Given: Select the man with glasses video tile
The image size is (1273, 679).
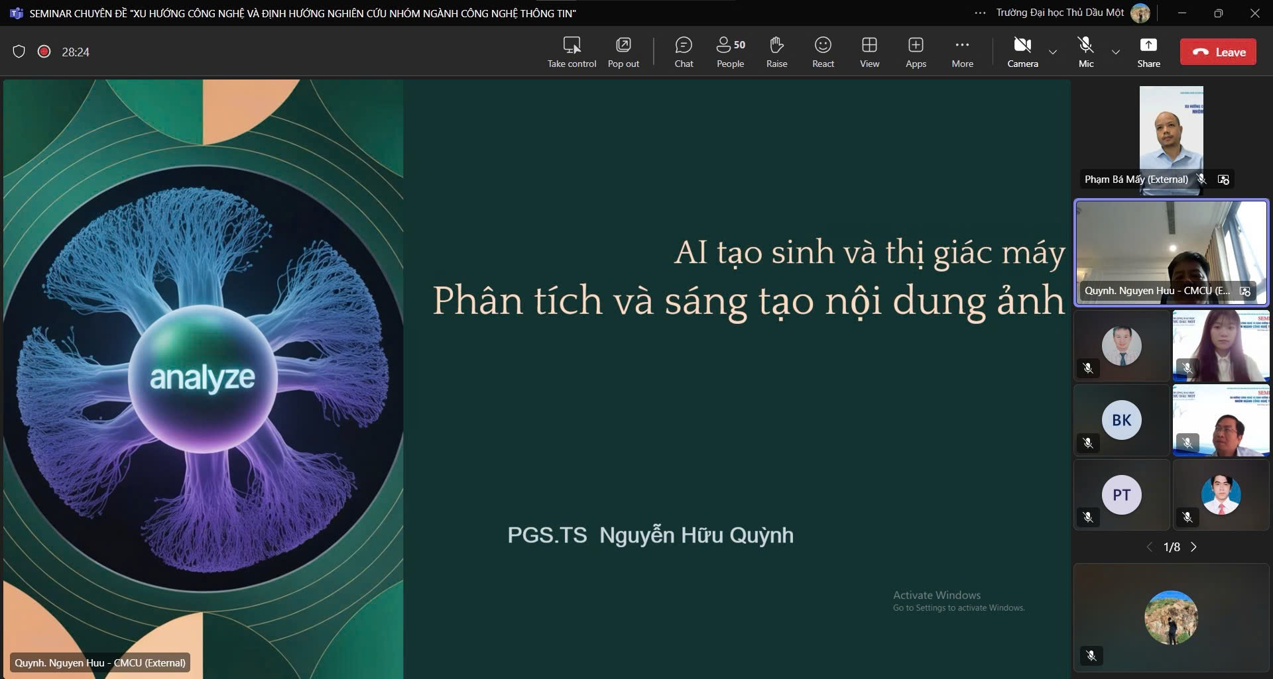Looking at the screenshot, I should click(x=1221, y=420).
